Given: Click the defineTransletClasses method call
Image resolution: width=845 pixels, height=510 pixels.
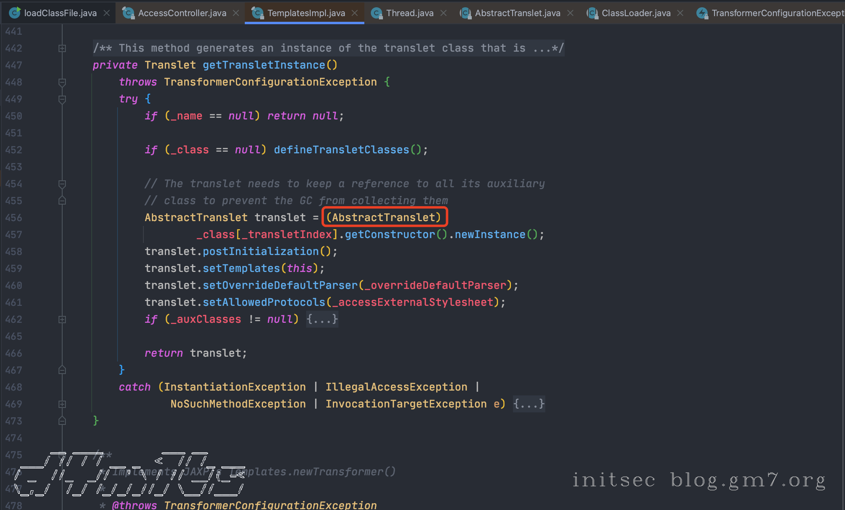Looking at the screenshot, I should point(341,150).
